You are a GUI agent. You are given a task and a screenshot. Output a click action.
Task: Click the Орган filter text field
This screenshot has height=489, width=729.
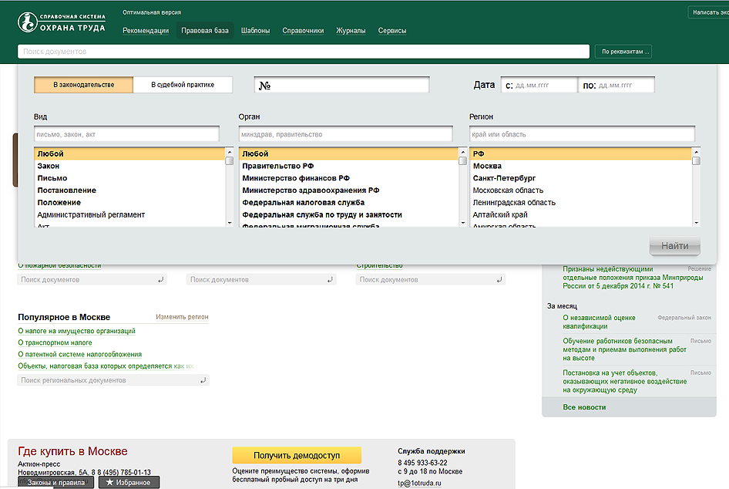[345, 134]
